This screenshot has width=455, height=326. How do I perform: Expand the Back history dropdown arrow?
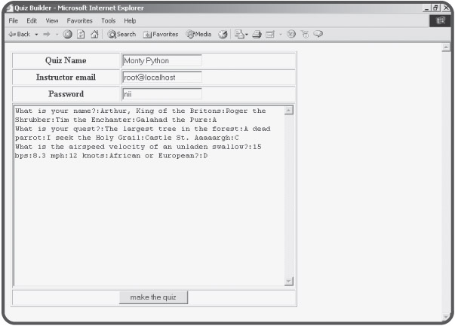click(x=36, y=34)
